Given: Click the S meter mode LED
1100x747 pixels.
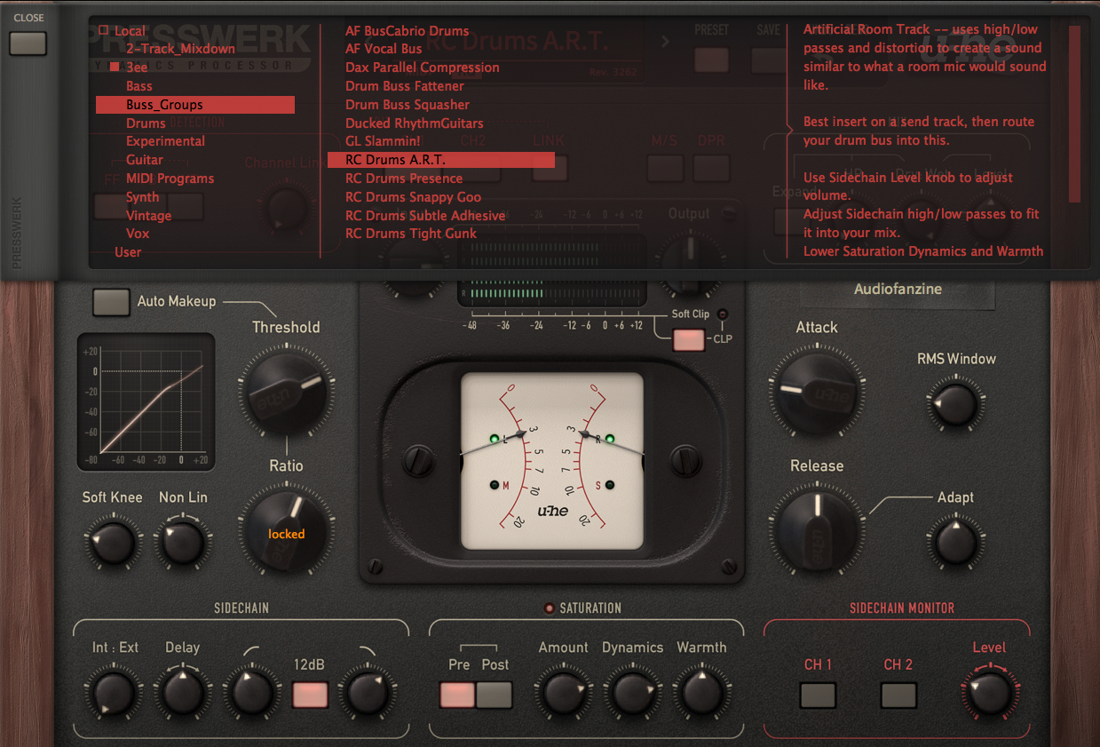Looking at the screenshot, I should coord(610,484).
